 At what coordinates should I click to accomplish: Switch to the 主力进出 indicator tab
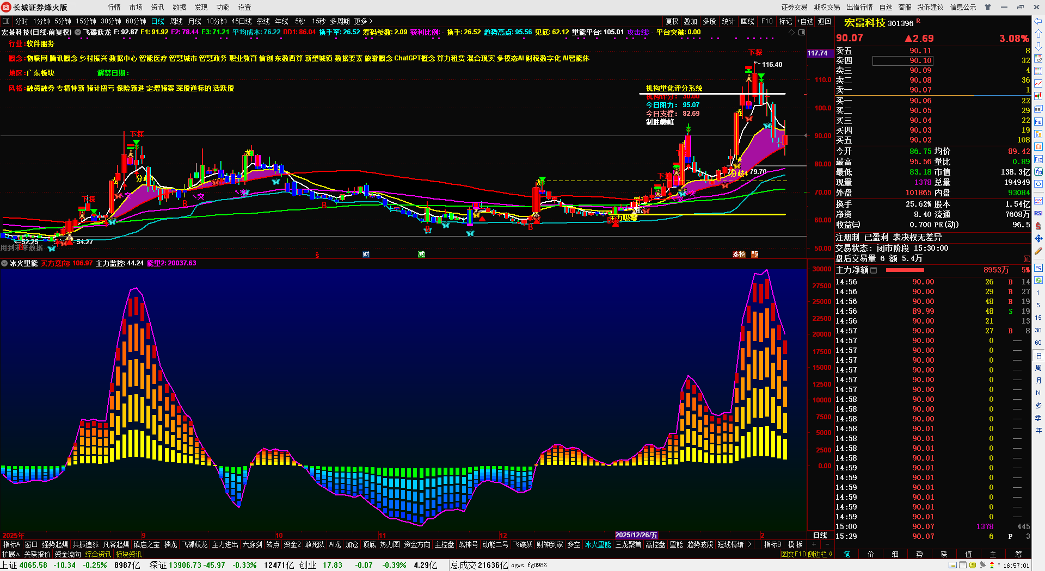(x=225, y=544)
